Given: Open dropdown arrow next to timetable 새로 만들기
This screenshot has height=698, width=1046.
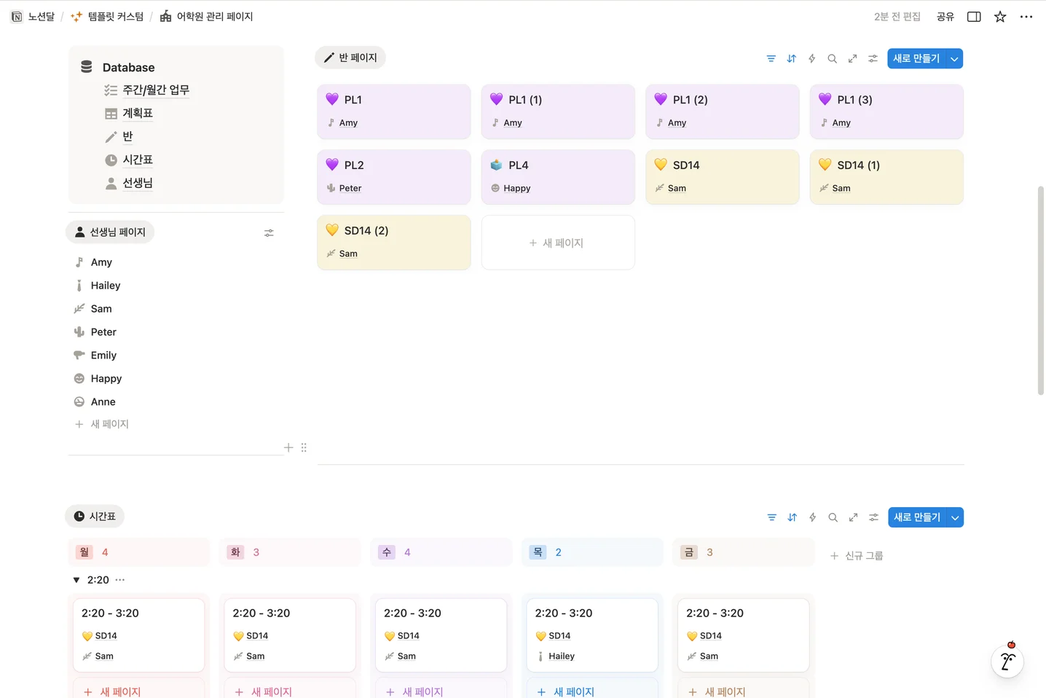Looking at the screenshot, I should [x=955, y=517].
